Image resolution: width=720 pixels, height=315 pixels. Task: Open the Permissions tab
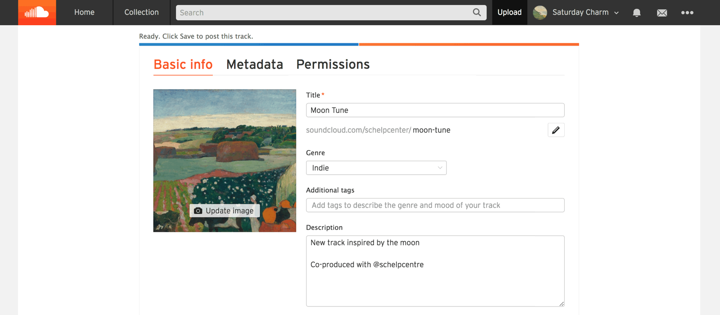pyautogui.click(x=333, y=64)
